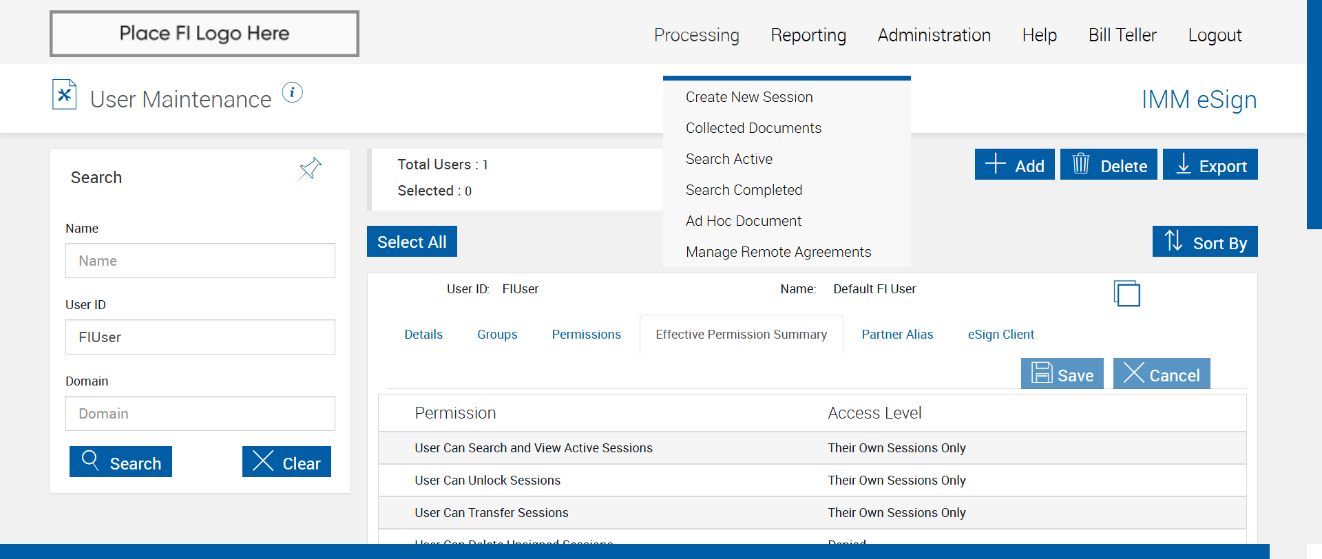Click the Add plus button
Image resolution: width=1322 pixels, height=559 pixels.
coord(1014,165)
